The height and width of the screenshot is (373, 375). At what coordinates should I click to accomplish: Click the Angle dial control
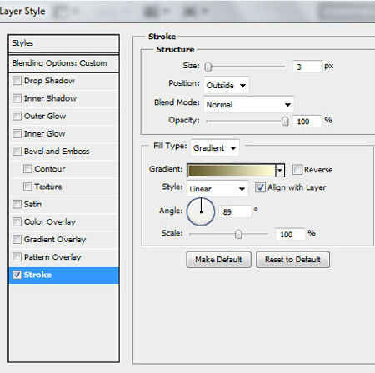tap(201, 211)
